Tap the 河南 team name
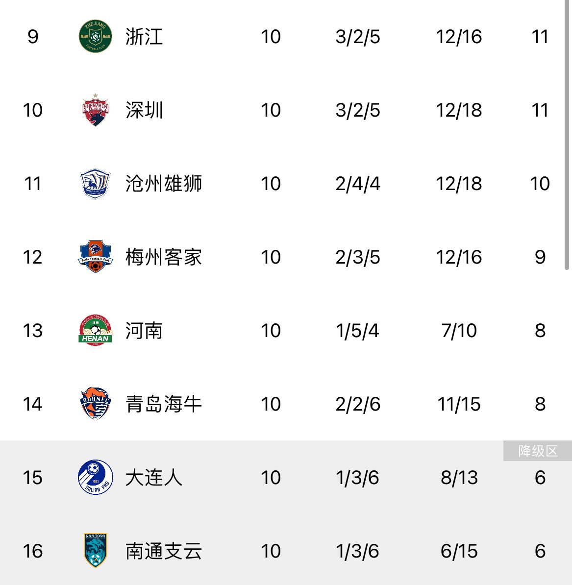Image resolution: width=572 pixels, height=585 pixels. pyautogui.click(x=144, y=331)
